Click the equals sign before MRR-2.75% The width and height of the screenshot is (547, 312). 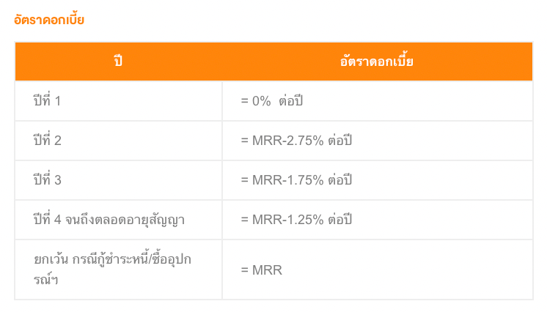pyautogui.click(x=245, y=141)
